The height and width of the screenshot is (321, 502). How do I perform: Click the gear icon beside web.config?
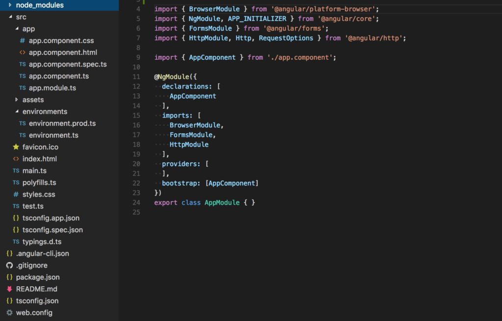[9, 313]
